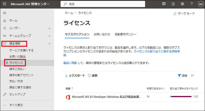
Task: Open the help question mark icon
Action: point(191,4)
